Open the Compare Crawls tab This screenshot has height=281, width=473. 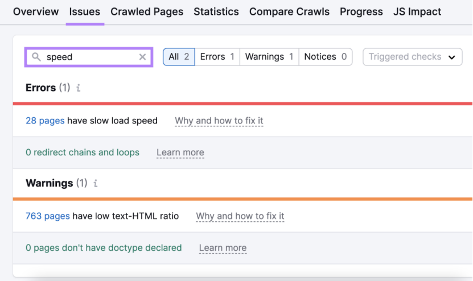click(x=289, y=11)
